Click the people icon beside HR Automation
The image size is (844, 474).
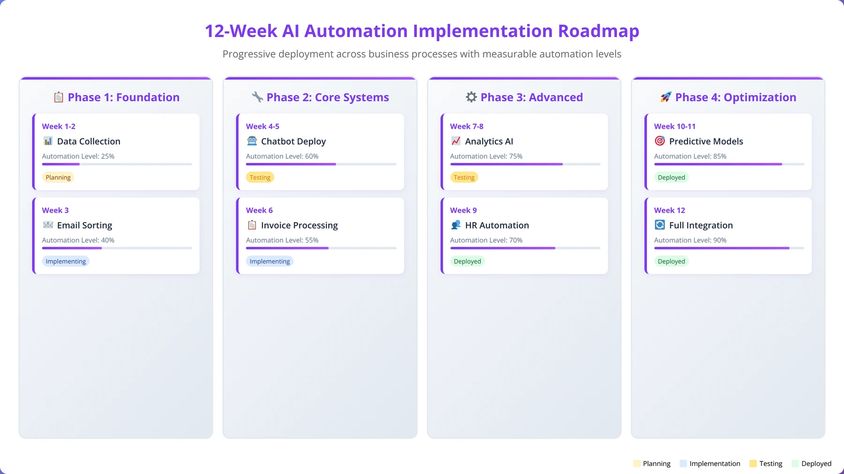pyautogui.click(x=456, y=225)
